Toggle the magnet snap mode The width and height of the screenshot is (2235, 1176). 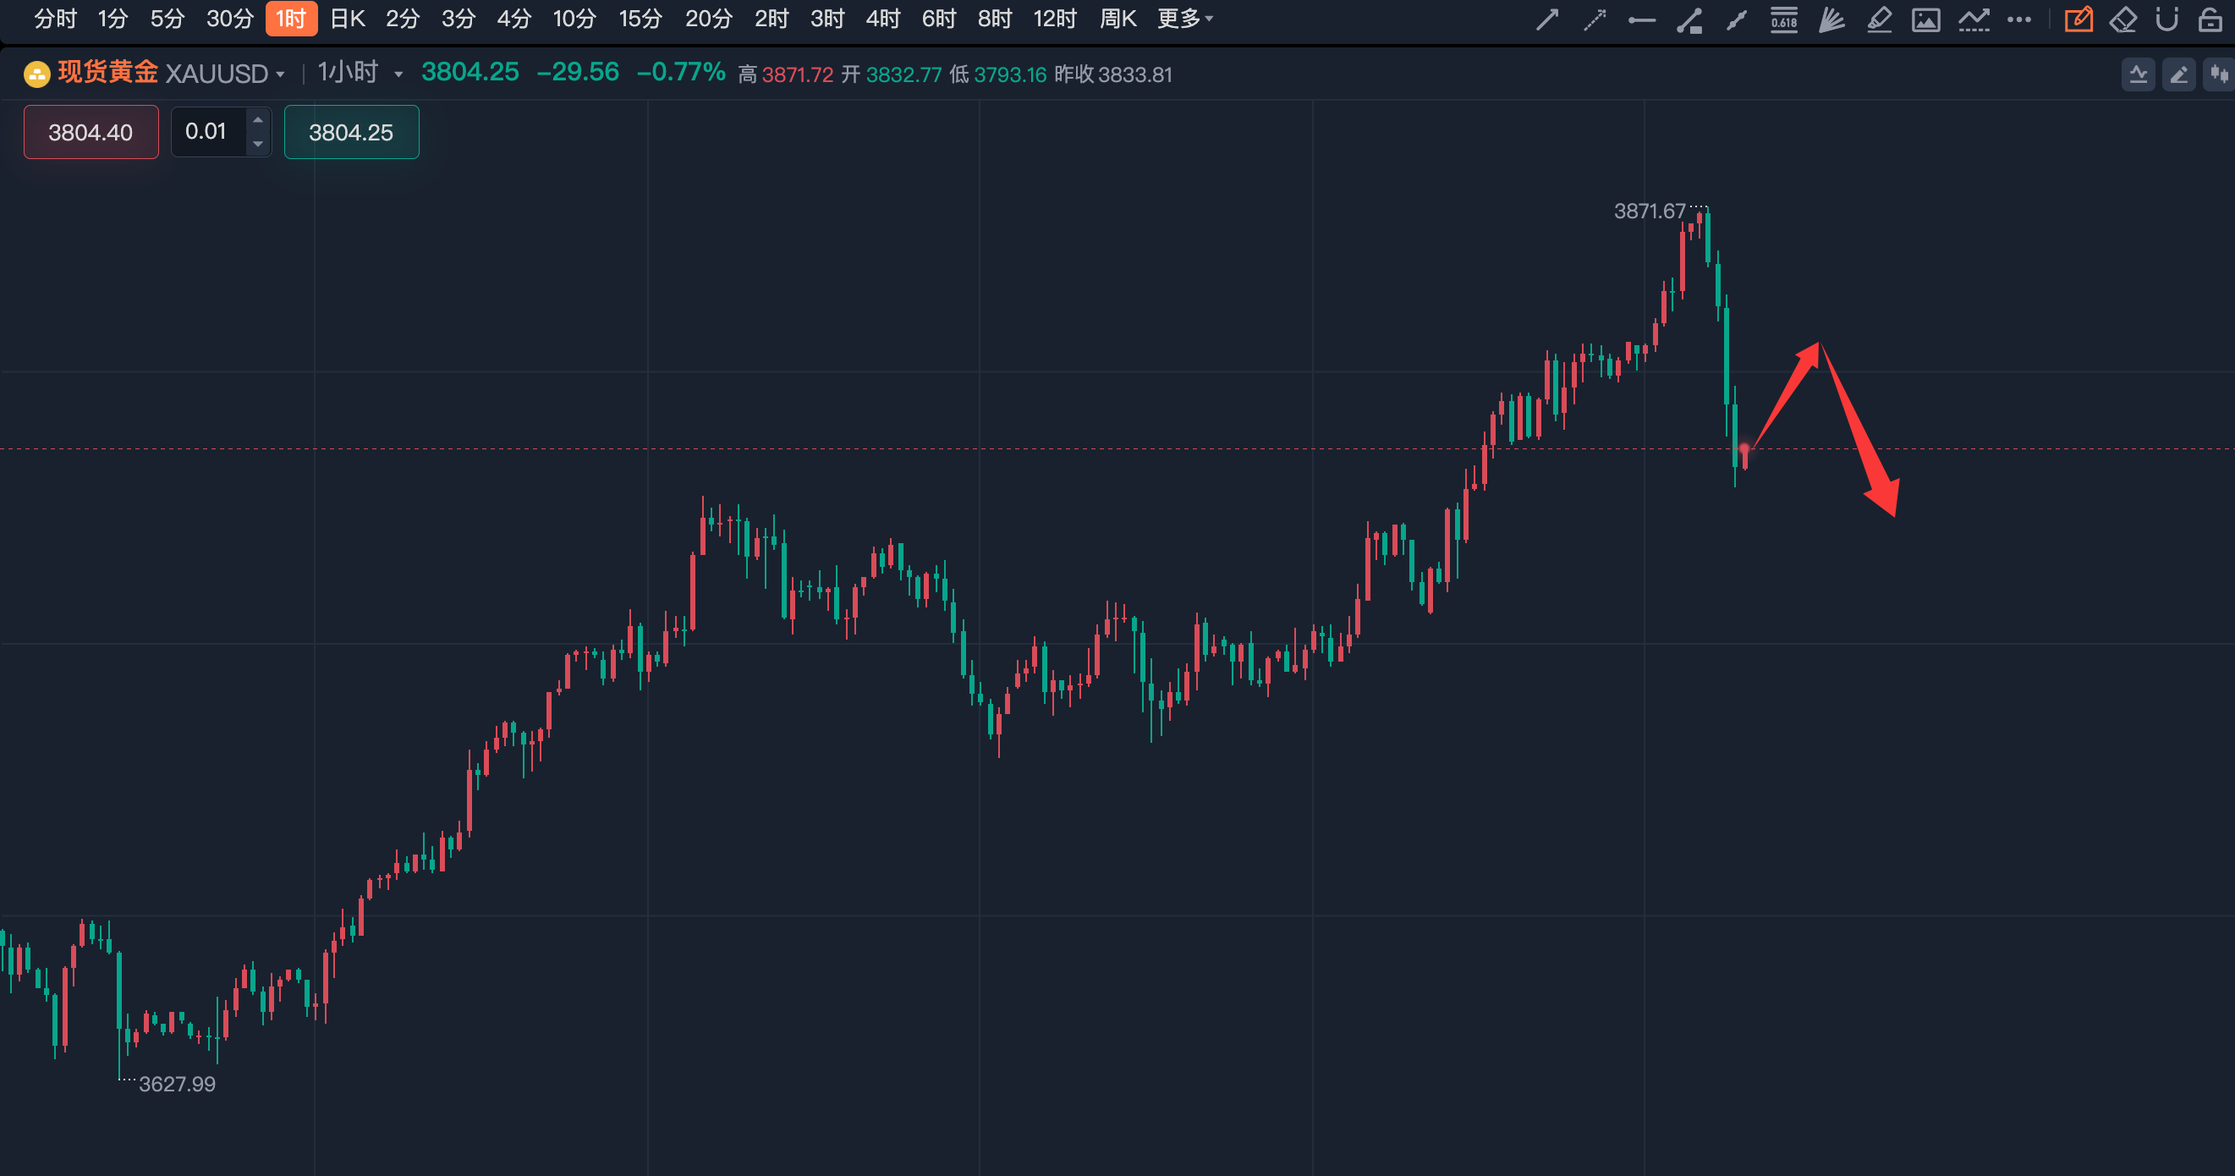point(2166,19)
